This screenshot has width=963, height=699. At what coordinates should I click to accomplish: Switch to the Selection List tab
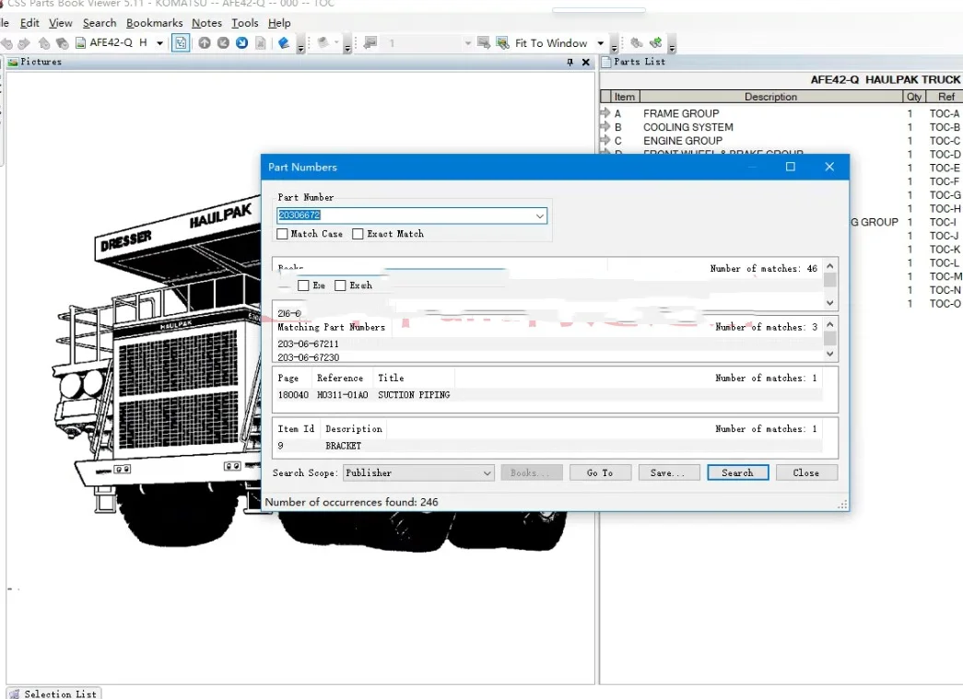(x=54, y=693)
